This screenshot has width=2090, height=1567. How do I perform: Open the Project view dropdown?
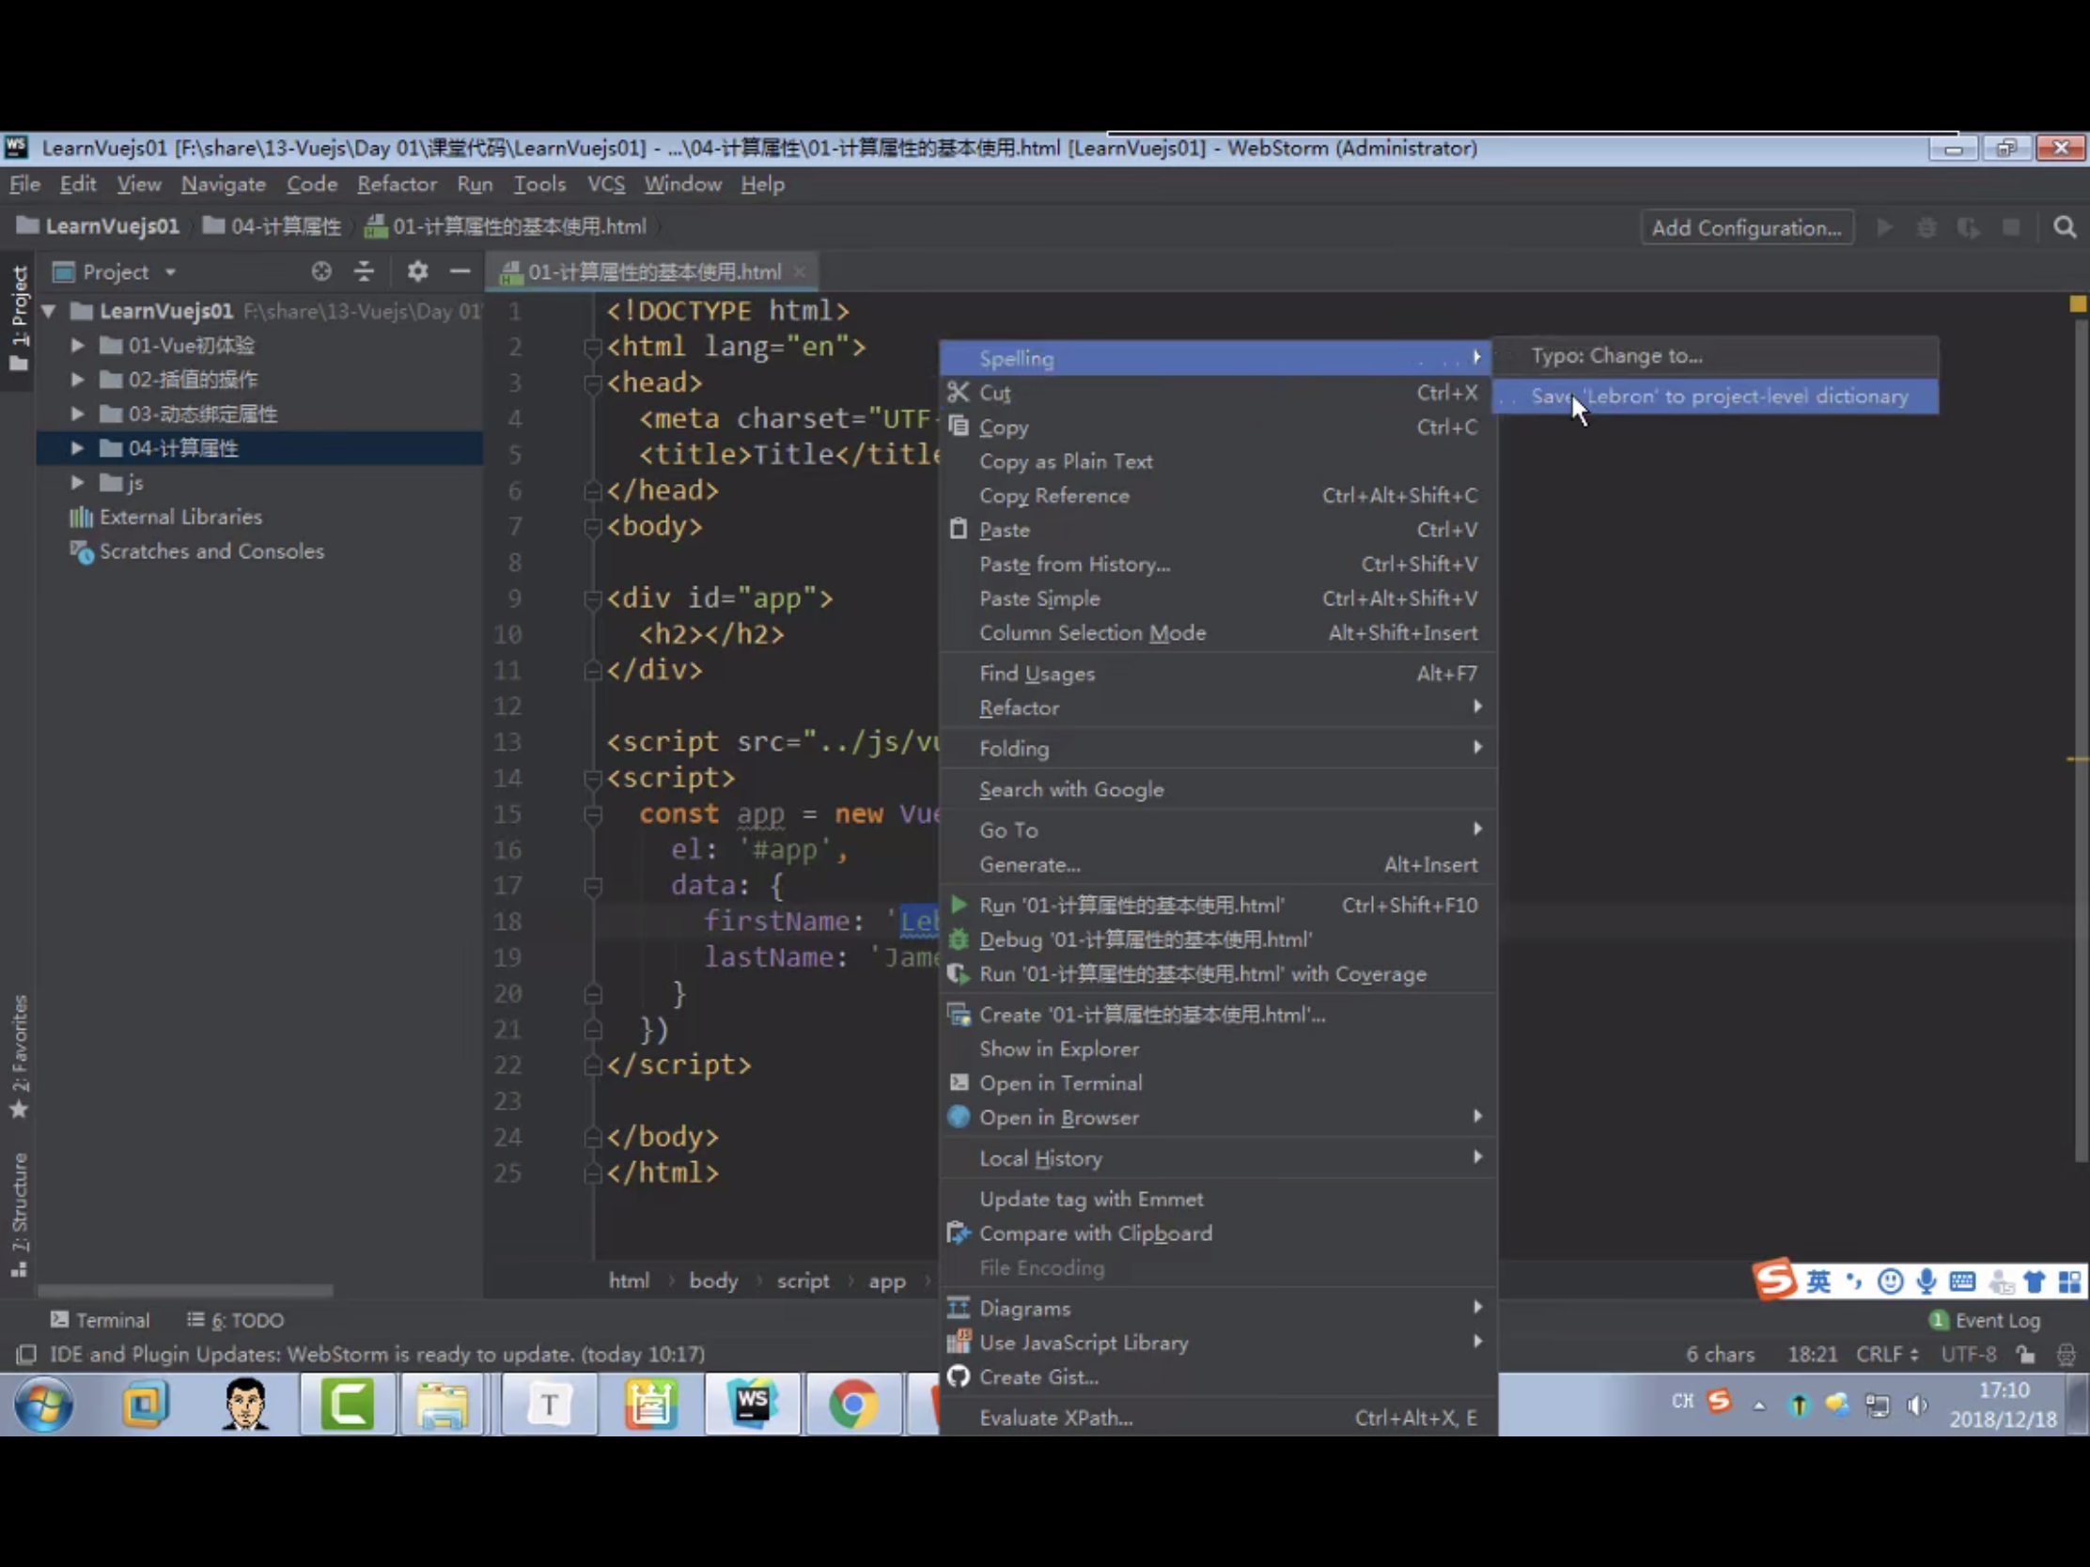pos(117,272)
